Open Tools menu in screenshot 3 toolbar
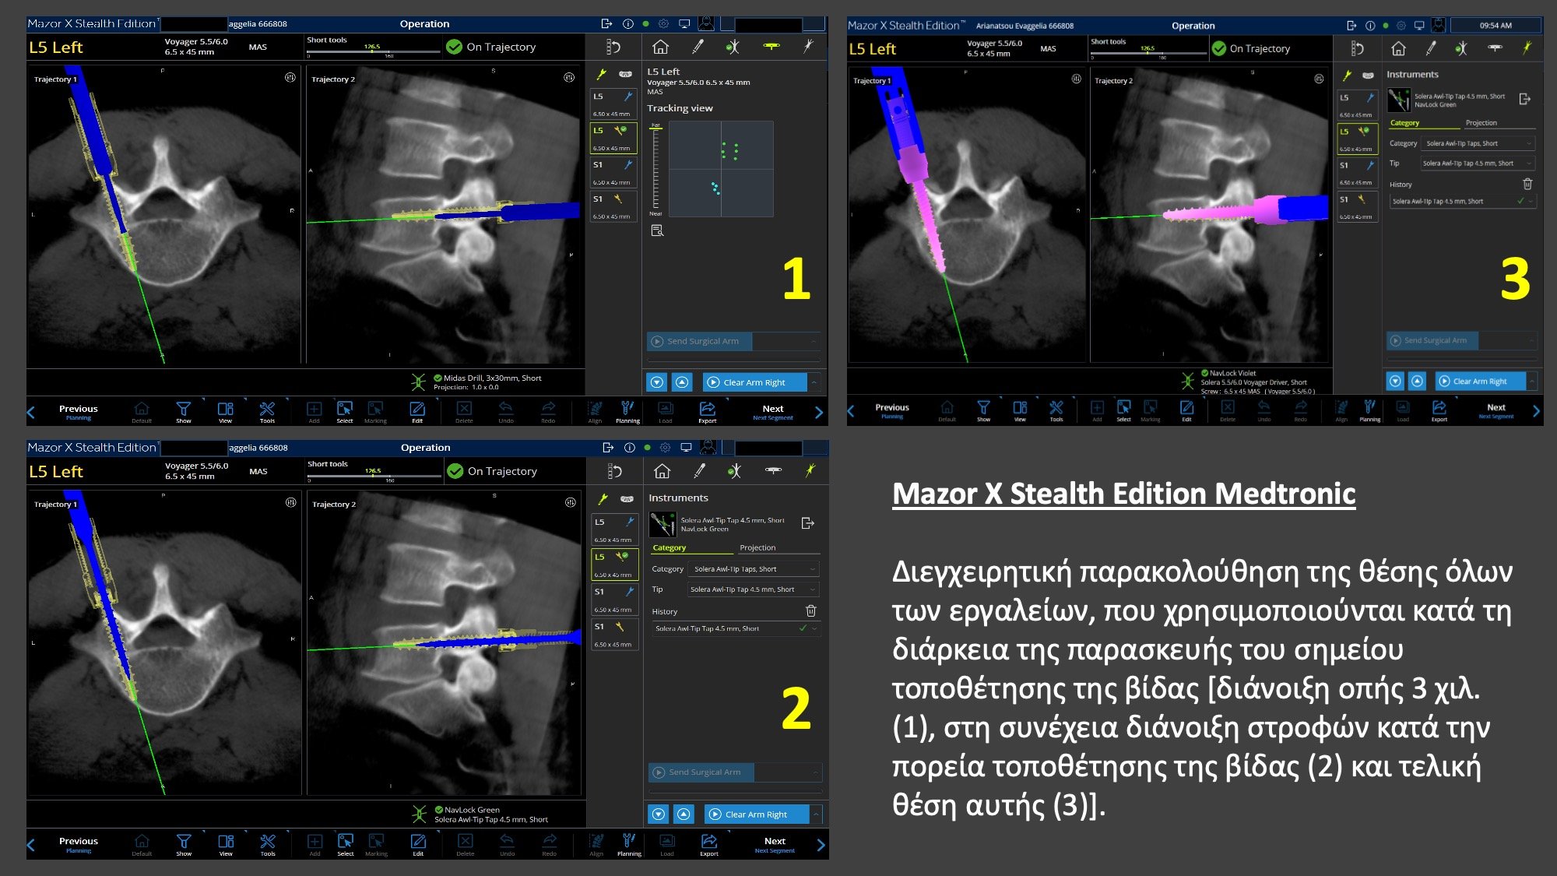The width and height of the screenshot is (1557, 876). tap(1056, 411)
